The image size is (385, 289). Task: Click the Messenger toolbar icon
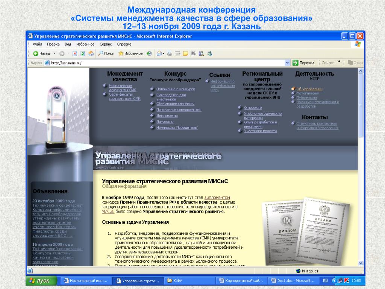tap(209, 53)
